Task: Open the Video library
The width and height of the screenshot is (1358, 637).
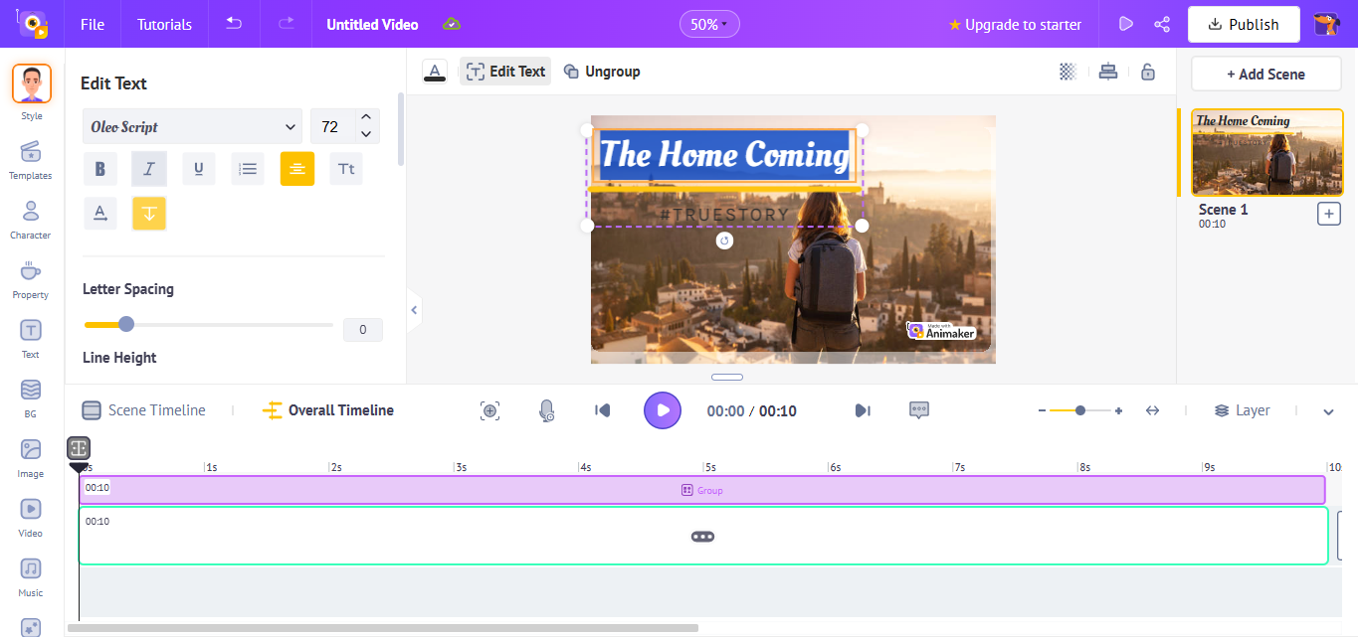Action: [x=31, y=517]
